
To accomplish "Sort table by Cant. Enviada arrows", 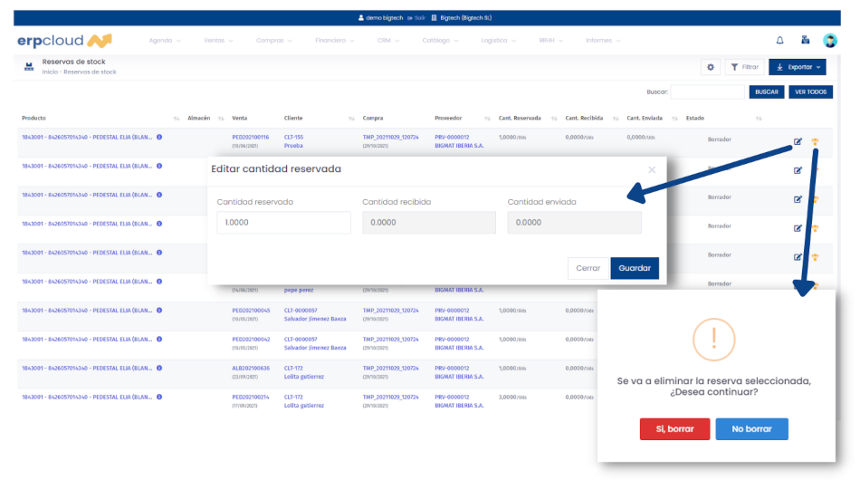I will (675, 119).
